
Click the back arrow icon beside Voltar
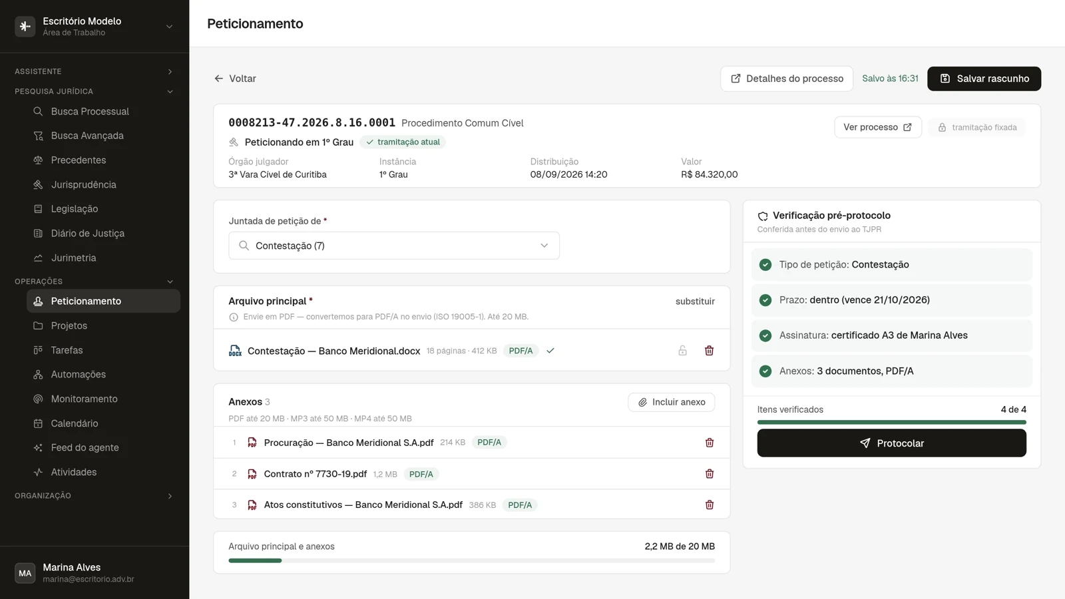pyautogui.click(x=218, y=79)
